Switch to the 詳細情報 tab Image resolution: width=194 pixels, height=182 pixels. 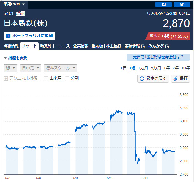tap(11, 46)
